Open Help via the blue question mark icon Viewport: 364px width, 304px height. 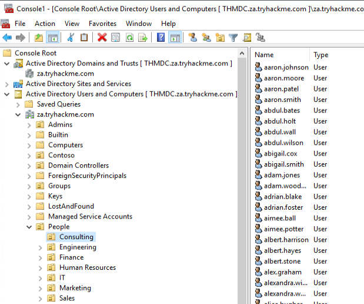click(x=161, y=38)
